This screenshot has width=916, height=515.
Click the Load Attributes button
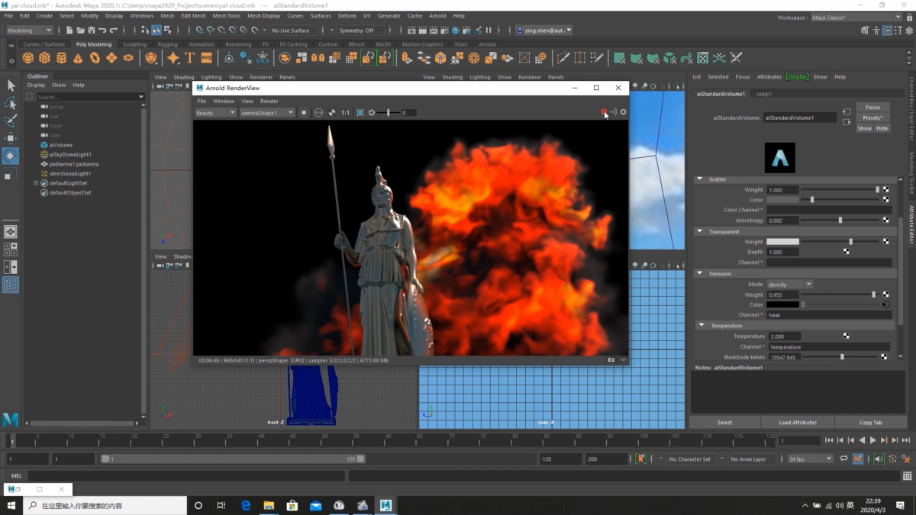[x=798, y=422]
